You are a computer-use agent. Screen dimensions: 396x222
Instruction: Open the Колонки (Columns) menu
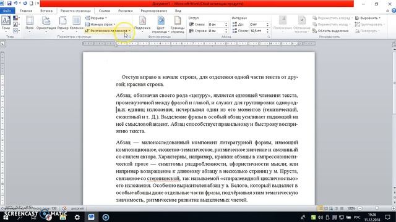point(76,24)
